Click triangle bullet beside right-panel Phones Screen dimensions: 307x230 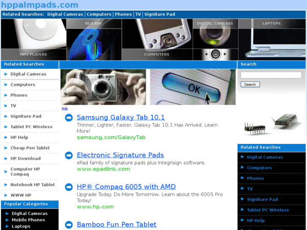(x=242, y=178)
